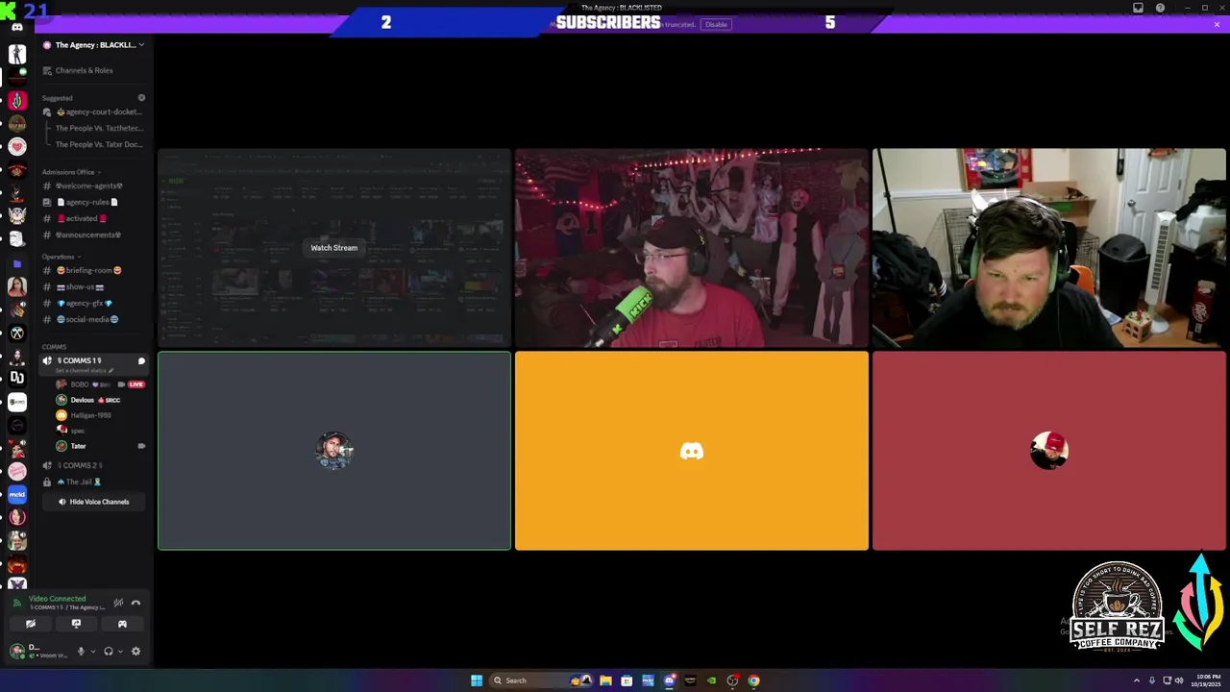Open chat for COMMS 1 voice channel
Screen dimensions: 1230x692
point(141,361)
